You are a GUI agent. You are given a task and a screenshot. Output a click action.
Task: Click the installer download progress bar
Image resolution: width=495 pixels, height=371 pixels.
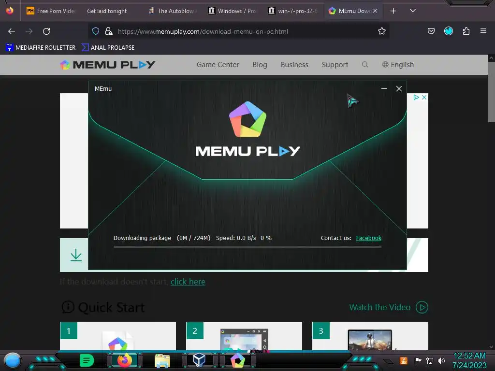coord(247,247)
